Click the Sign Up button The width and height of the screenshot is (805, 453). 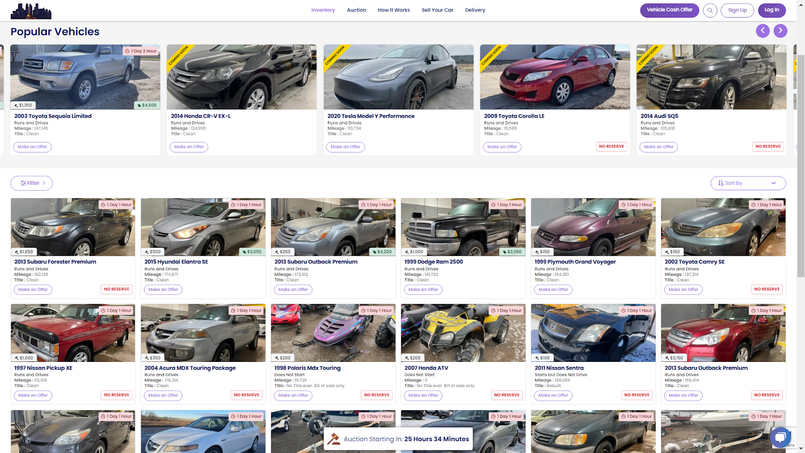(737, 10)
